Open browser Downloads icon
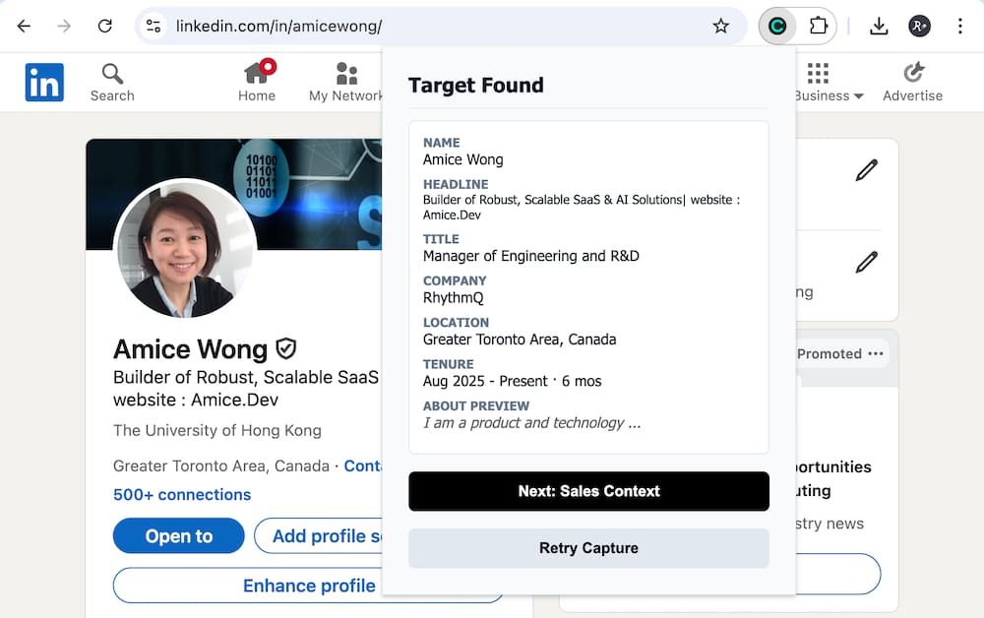Screen dimensions: 984x618 coord(879,27)
